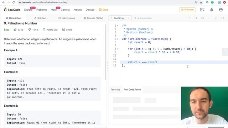The image size is (228, 128).
Task: Open the Articles page
Action: 78,10
